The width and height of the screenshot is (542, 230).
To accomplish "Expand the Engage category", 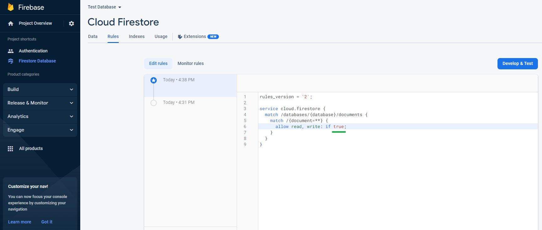I will [x=40, y=130].
